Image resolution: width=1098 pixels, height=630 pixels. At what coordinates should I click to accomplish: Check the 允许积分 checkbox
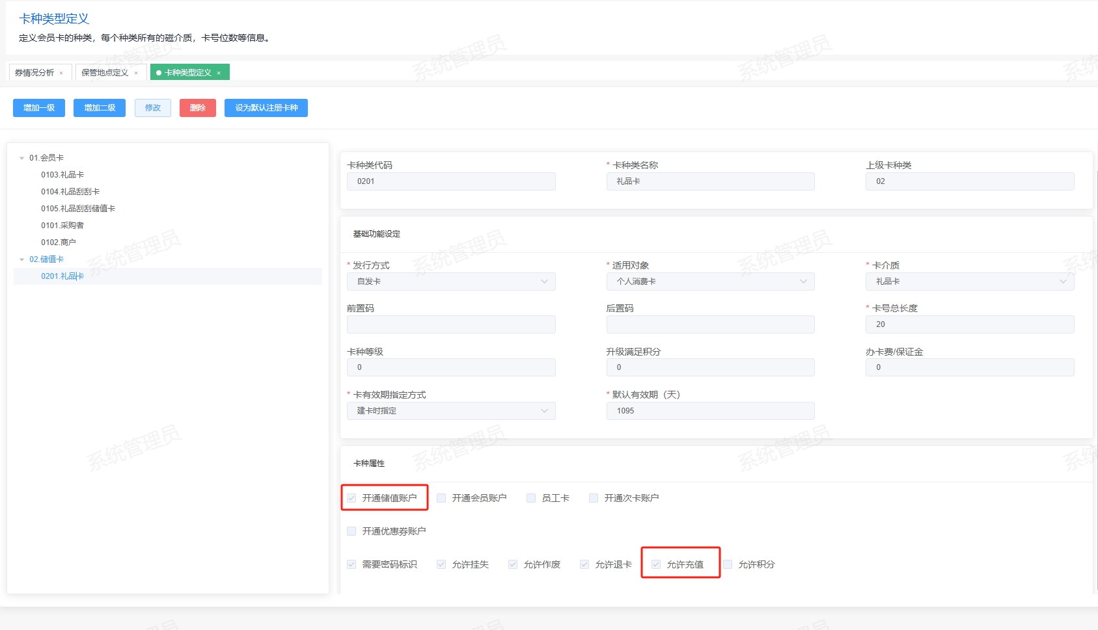[728, 564]
